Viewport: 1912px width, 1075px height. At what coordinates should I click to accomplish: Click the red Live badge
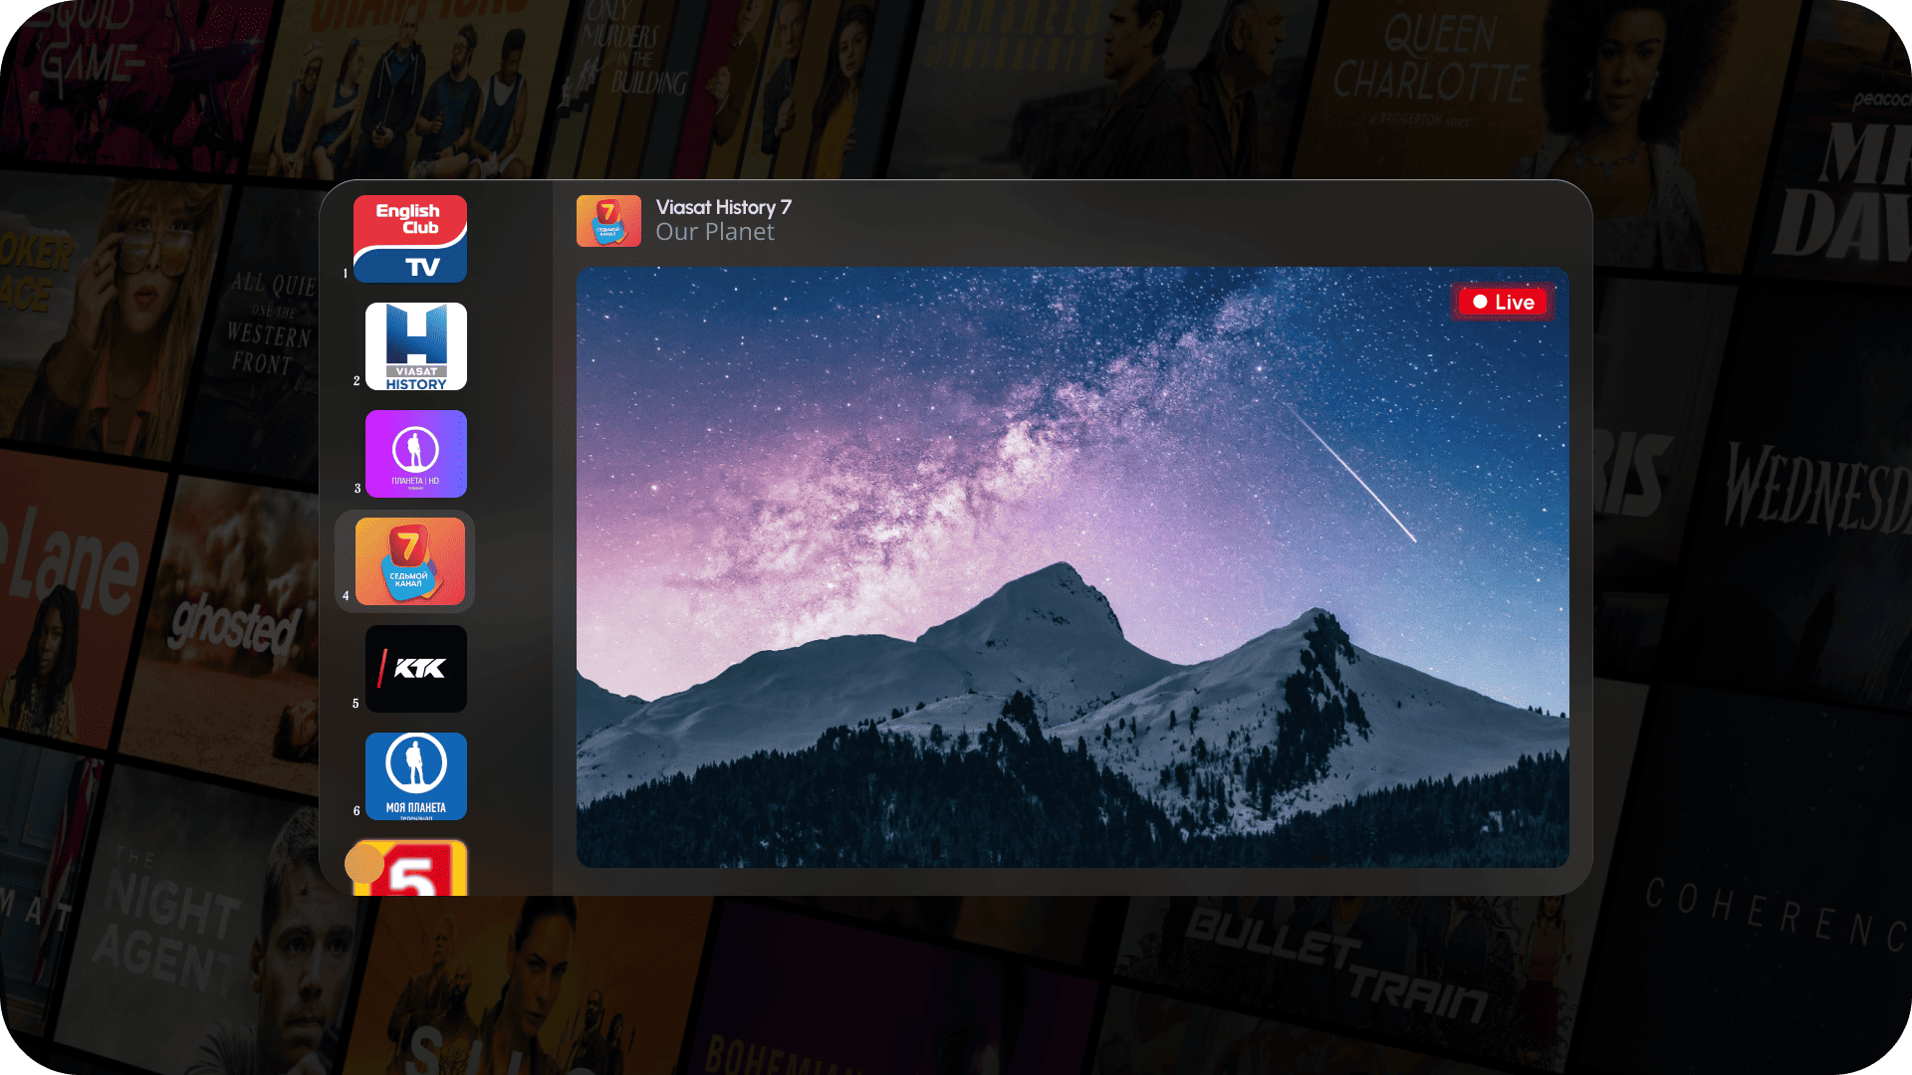tap(1503, 302)
